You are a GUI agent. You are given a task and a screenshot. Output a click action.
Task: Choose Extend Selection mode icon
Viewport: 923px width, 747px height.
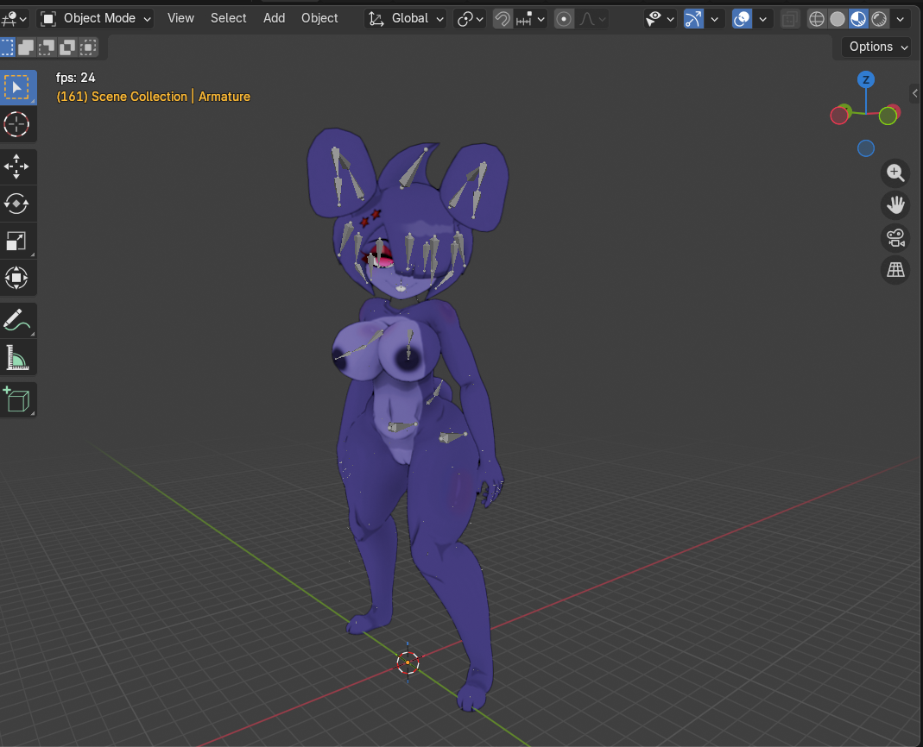pyautogui.click(x=26, y=47)
